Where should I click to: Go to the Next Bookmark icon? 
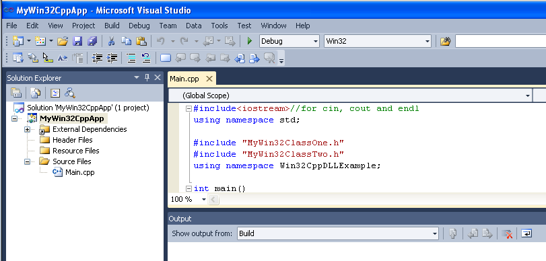(195, 58)
